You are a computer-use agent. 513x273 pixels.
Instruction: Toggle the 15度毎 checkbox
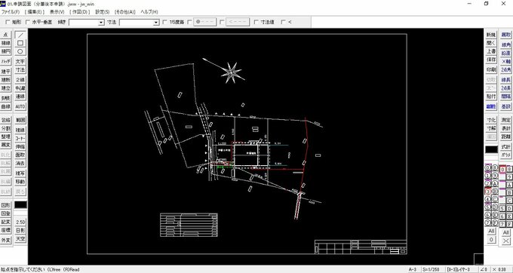[165, 22]
